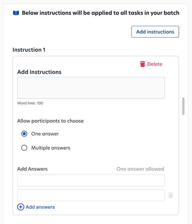The image size is (192, 224).
Task: Select the Multiple answers radio option
Action: (24, 148)
